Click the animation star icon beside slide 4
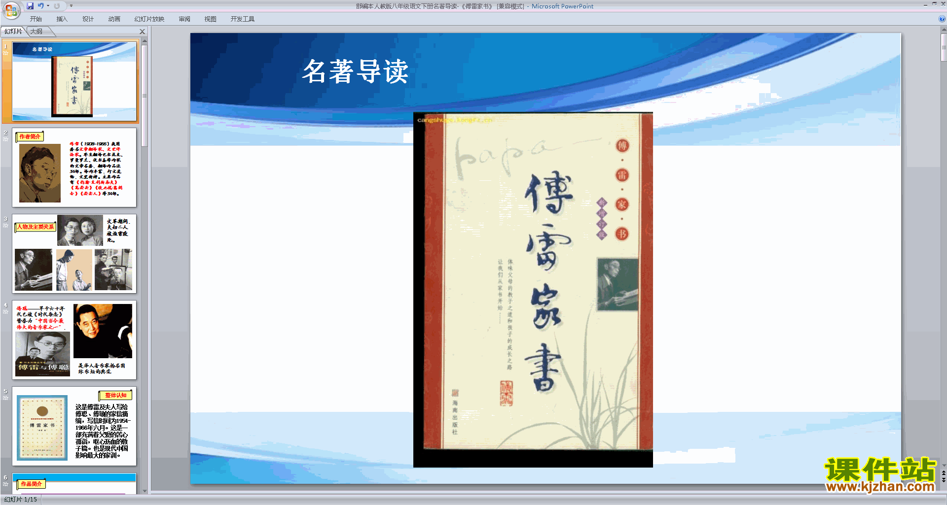 (6, 311)
